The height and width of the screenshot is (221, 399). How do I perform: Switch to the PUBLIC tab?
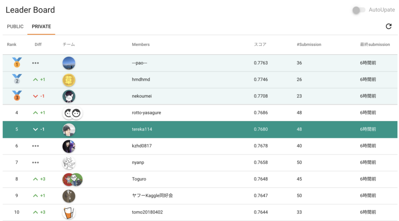(x=15, y=26)
